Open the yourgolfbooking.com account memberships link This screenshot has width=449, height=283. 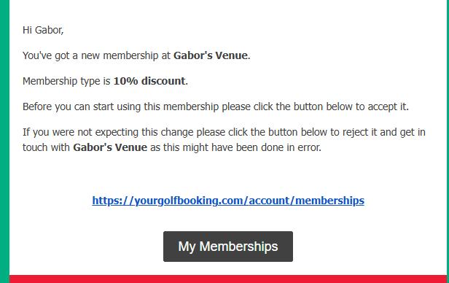click(228, 201)
